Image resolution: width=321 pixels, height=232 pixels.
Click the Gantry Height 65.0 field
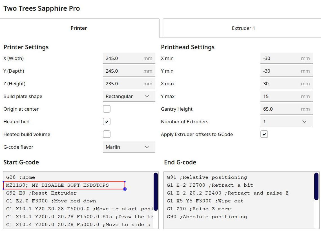(286, 109)
